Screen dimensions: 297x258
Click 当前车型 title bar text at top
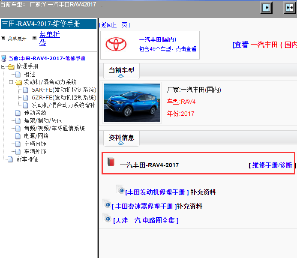click(48, 4)
